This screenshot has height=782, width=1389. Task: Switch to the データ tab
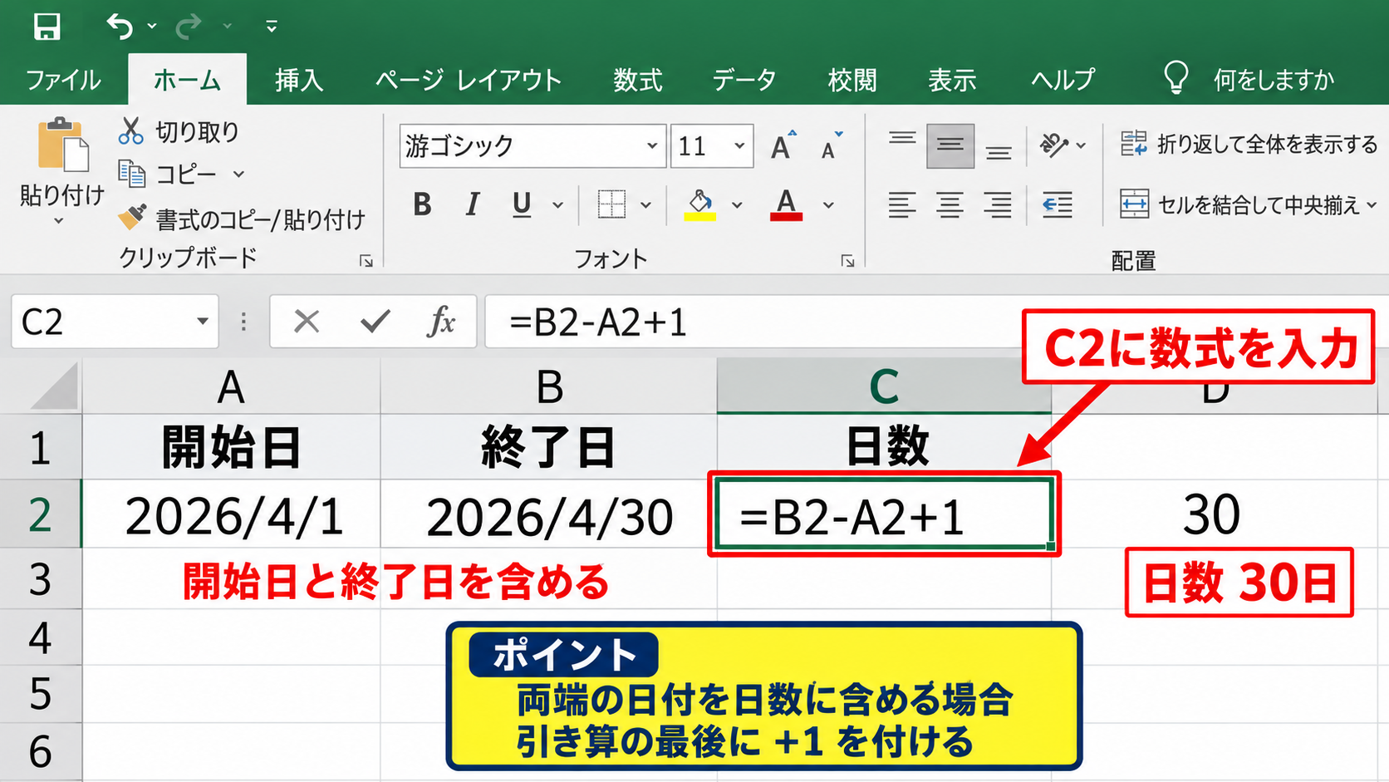744,80
